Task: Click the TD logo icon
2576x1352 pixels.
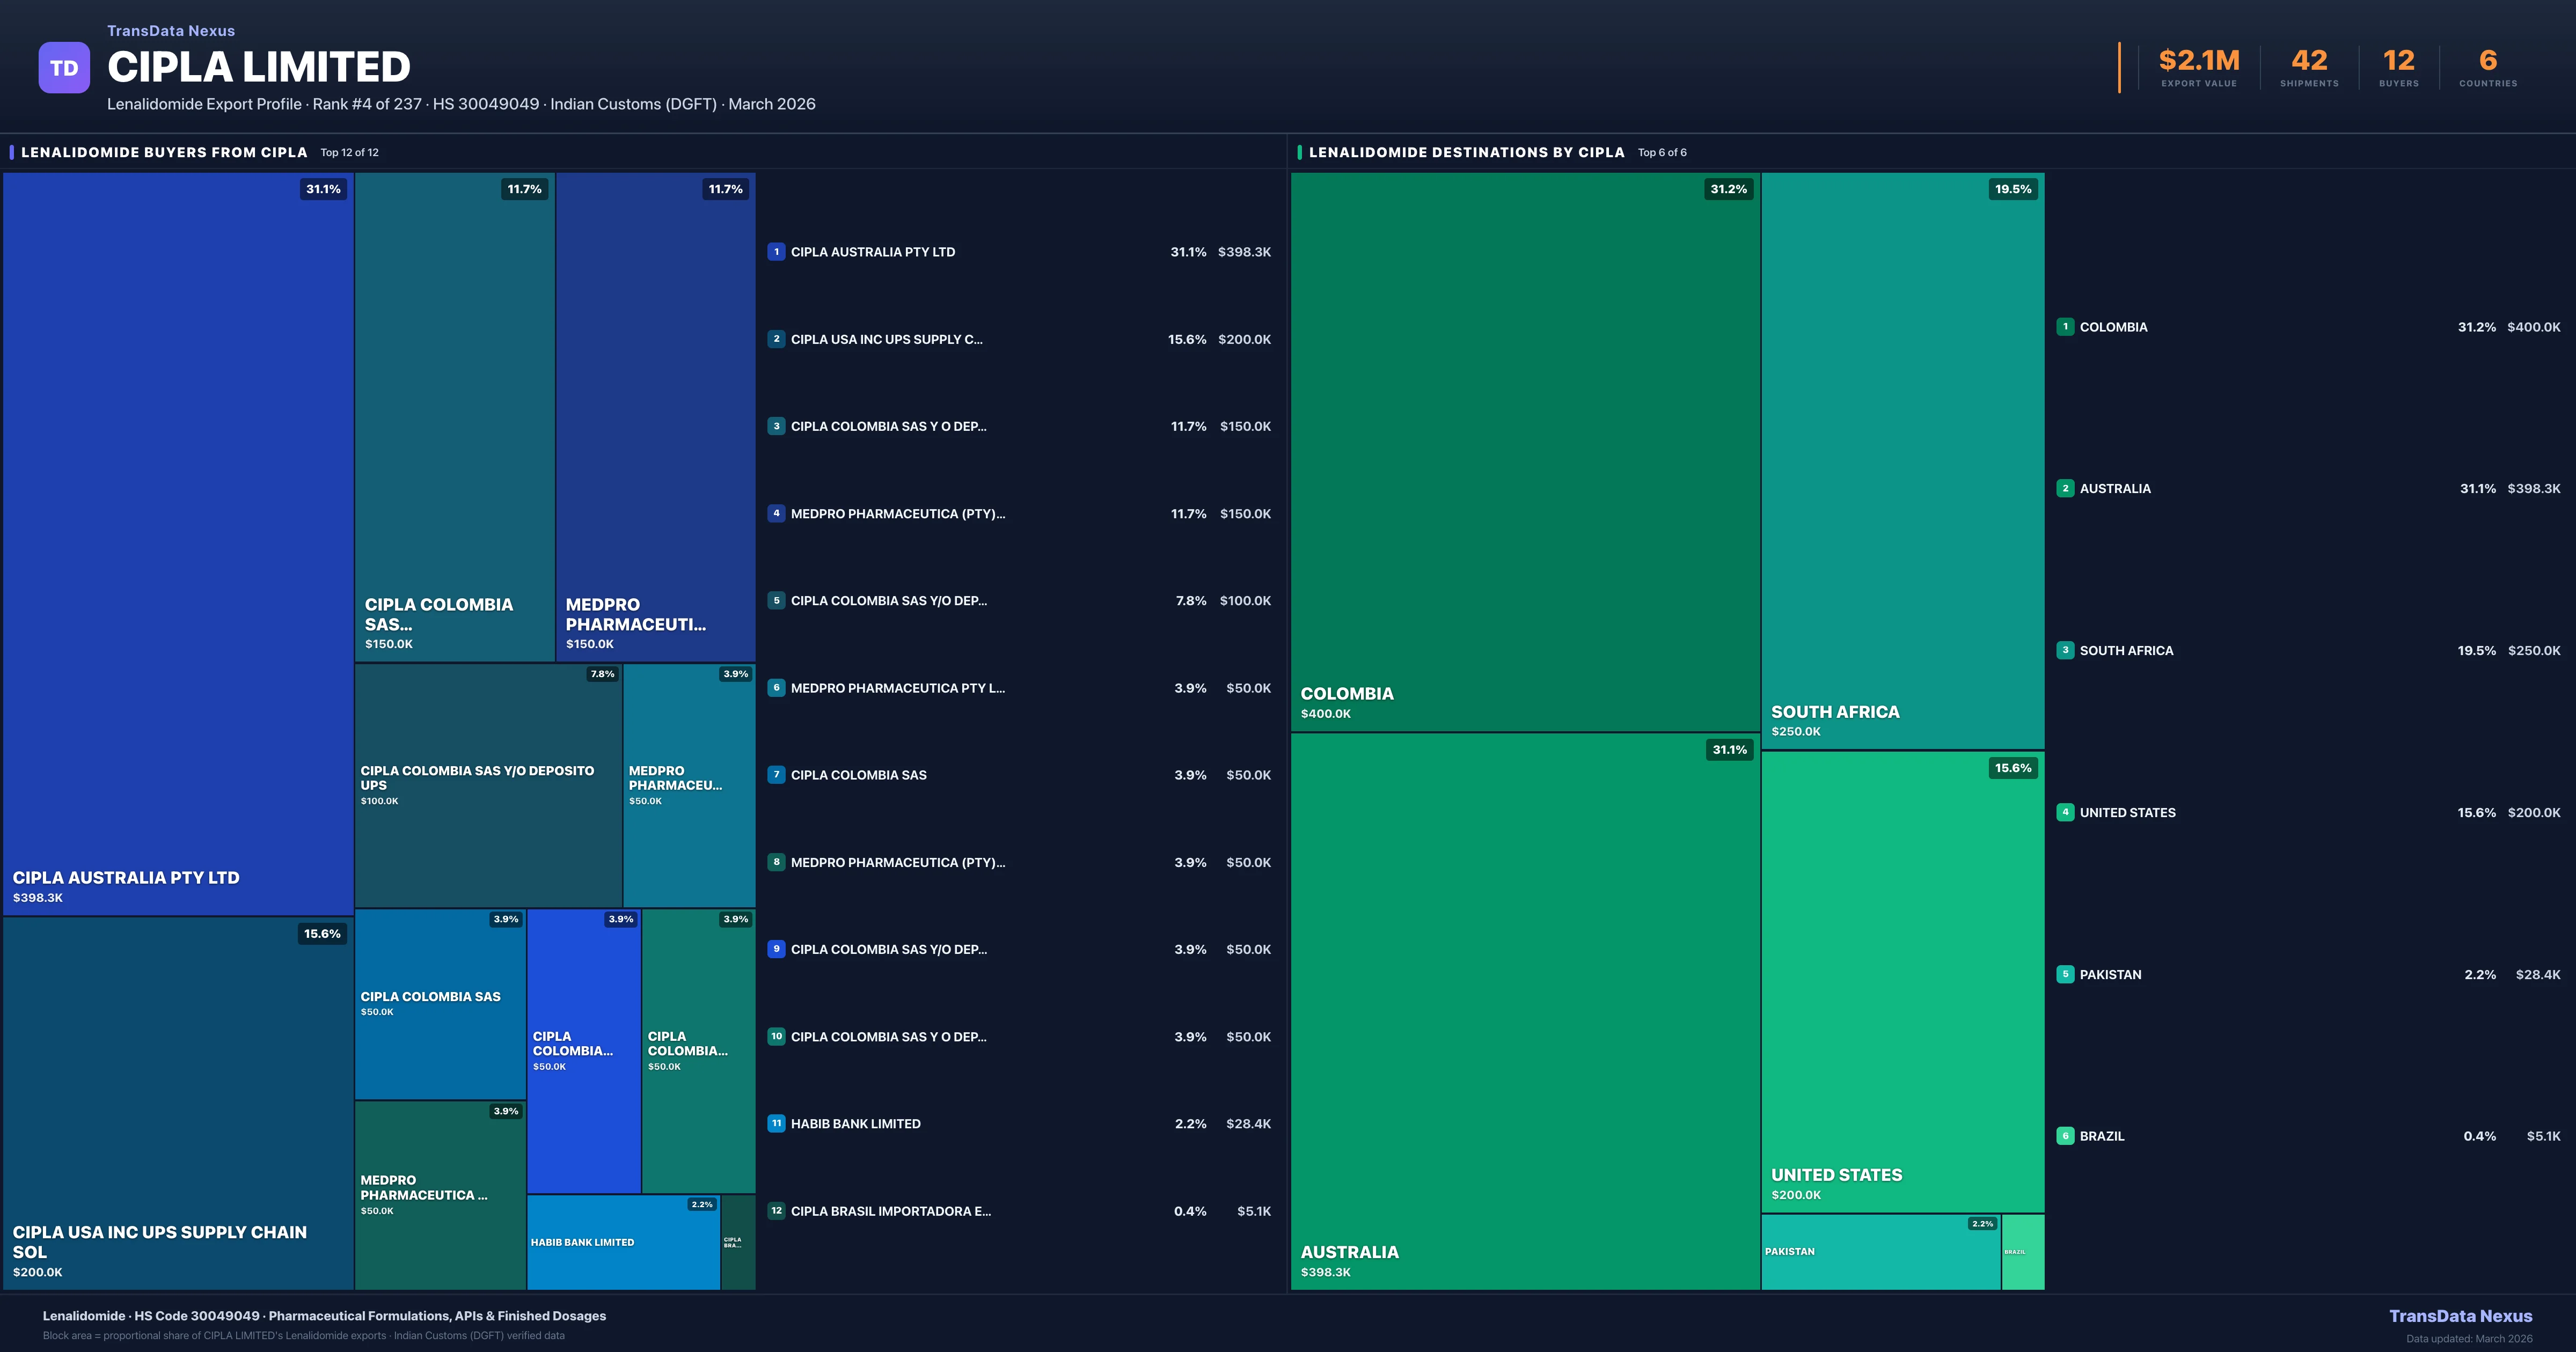Action: click(64, 66)
